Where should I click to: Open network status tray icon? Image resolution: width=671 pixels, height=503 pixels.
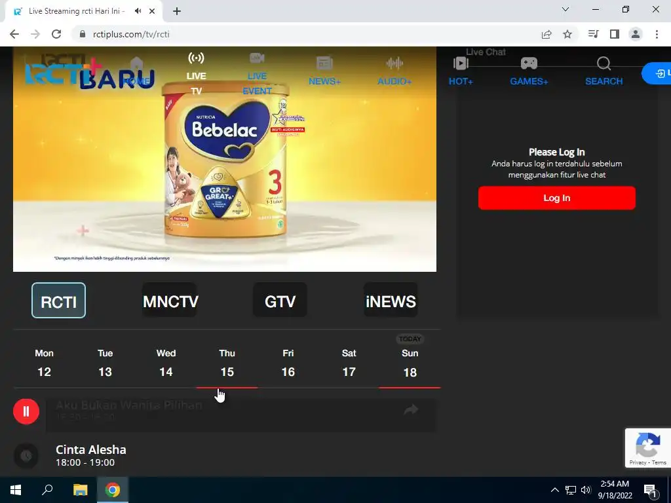pyautogui.click(x=571, y=490)
